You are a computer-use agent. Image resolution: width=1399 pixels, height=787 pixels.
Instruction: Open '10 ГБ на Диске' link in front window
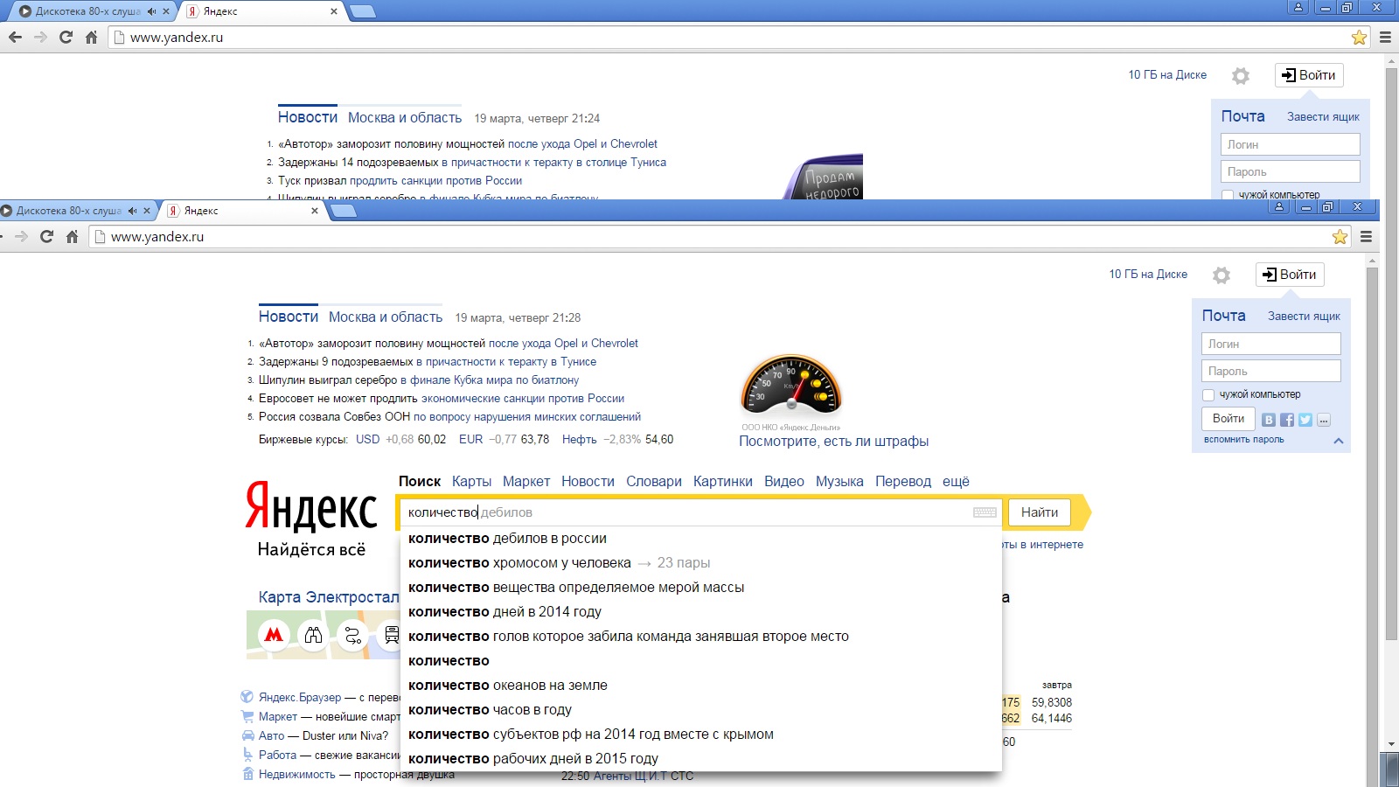(x=1148, y=274)
